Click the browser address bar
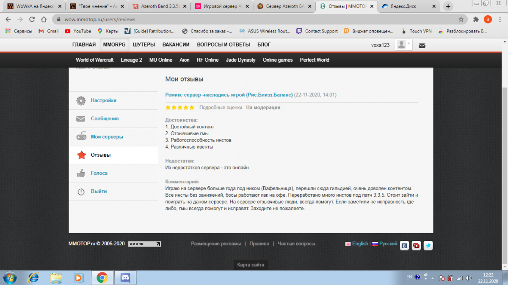The image size is (508, 285). [x=254, y=19]
